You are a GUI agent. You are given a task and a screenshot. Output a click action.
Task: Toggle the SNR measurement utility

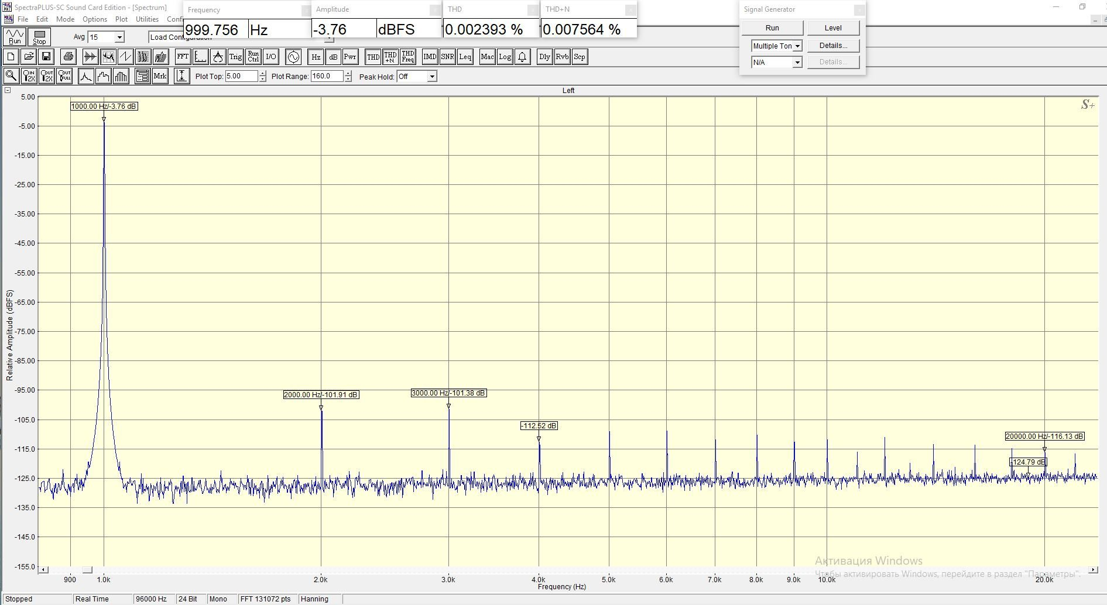(447, 57)
